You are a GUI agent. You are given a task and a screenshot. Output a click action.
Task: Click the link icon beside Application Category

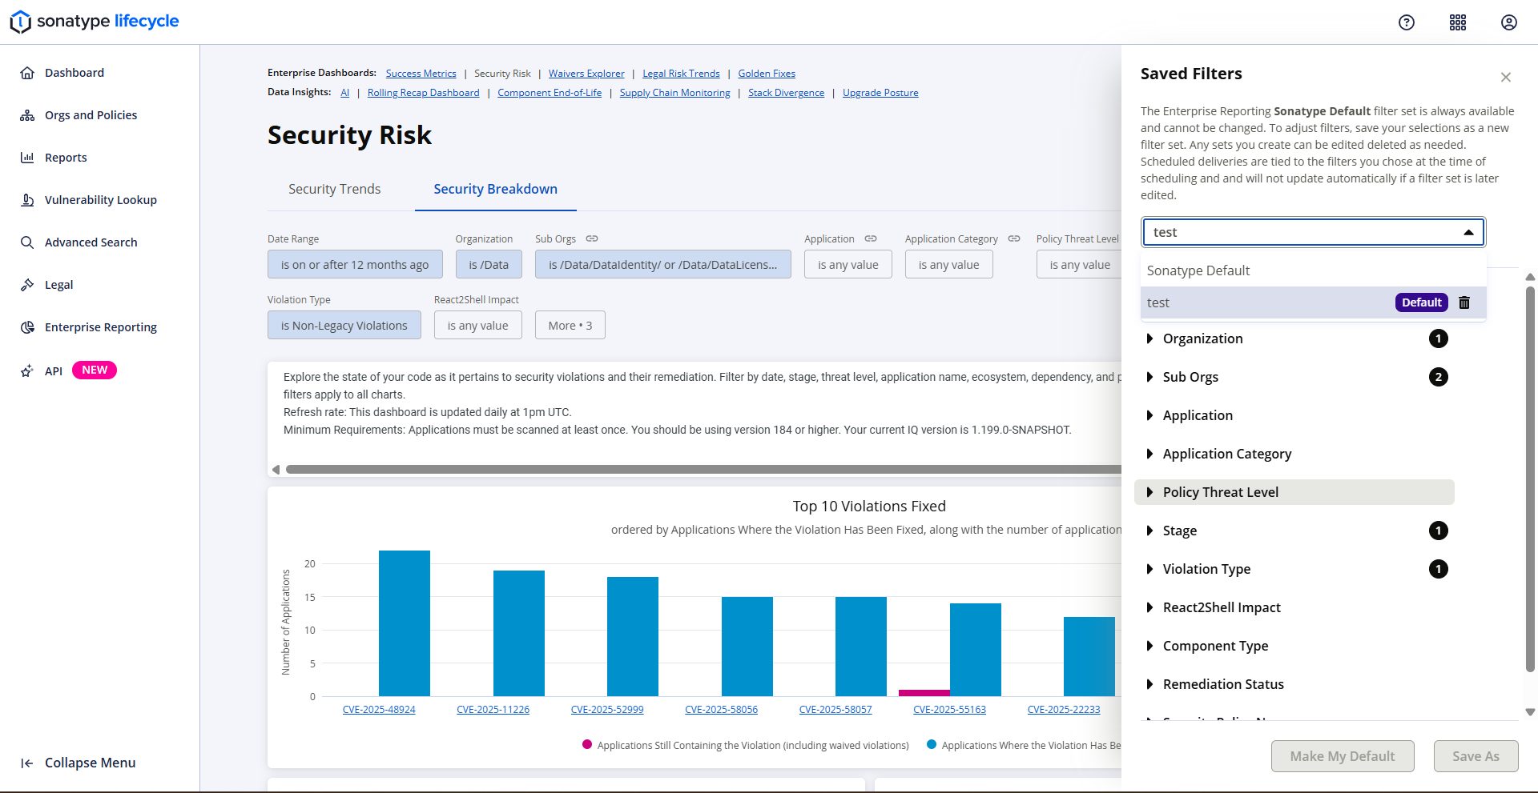coord(1014,238)
